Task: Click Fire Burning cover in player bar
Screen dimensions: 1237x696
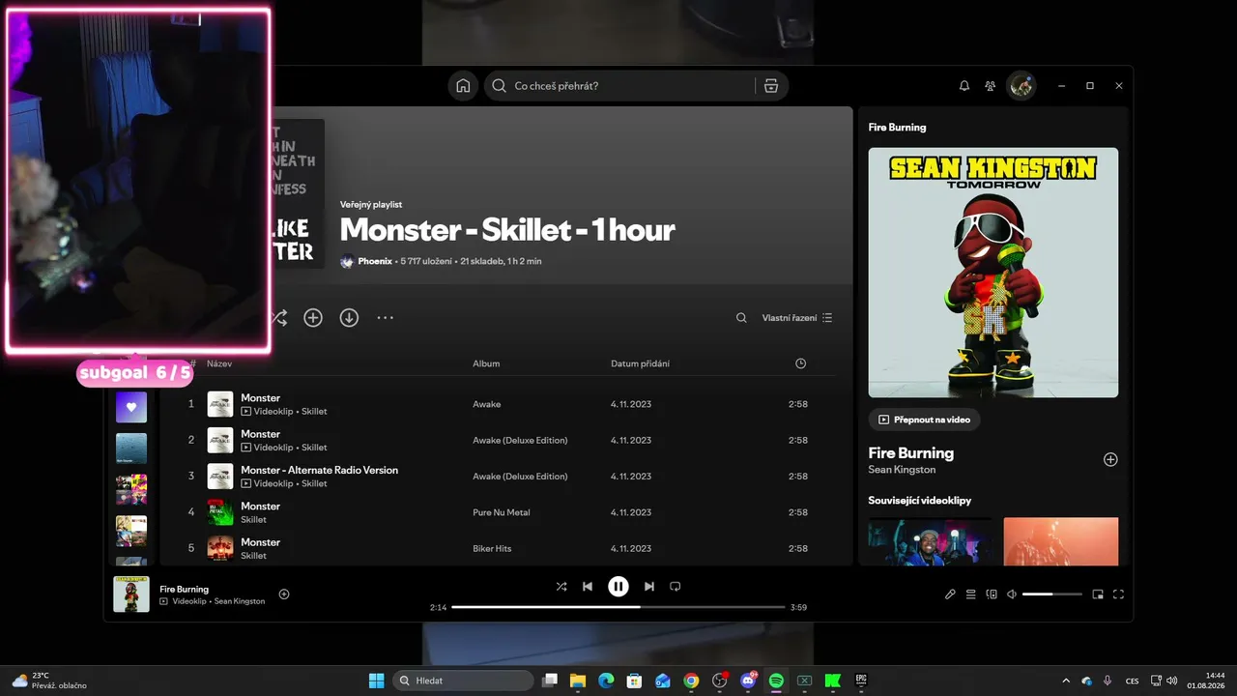Action: tap(131, 594)
